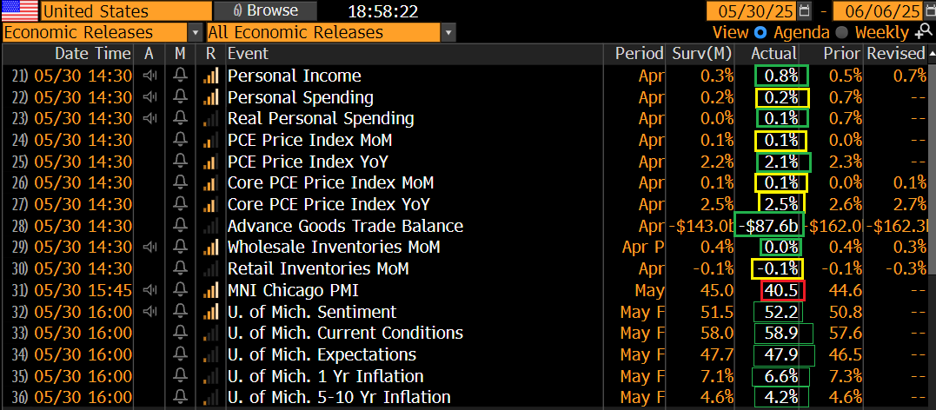This screenshot has width=936, height=410.
Task: Click the speaker icon for U. of Mich. Sentiment
Action: pyautogui.click(x=149, y=312)
